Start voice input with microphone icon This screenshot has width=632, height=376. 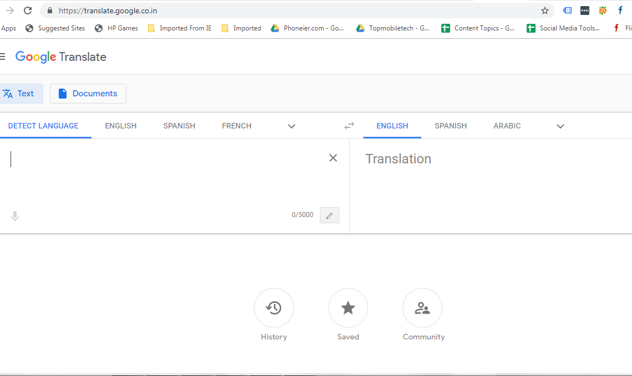click(x=15, y=216)
